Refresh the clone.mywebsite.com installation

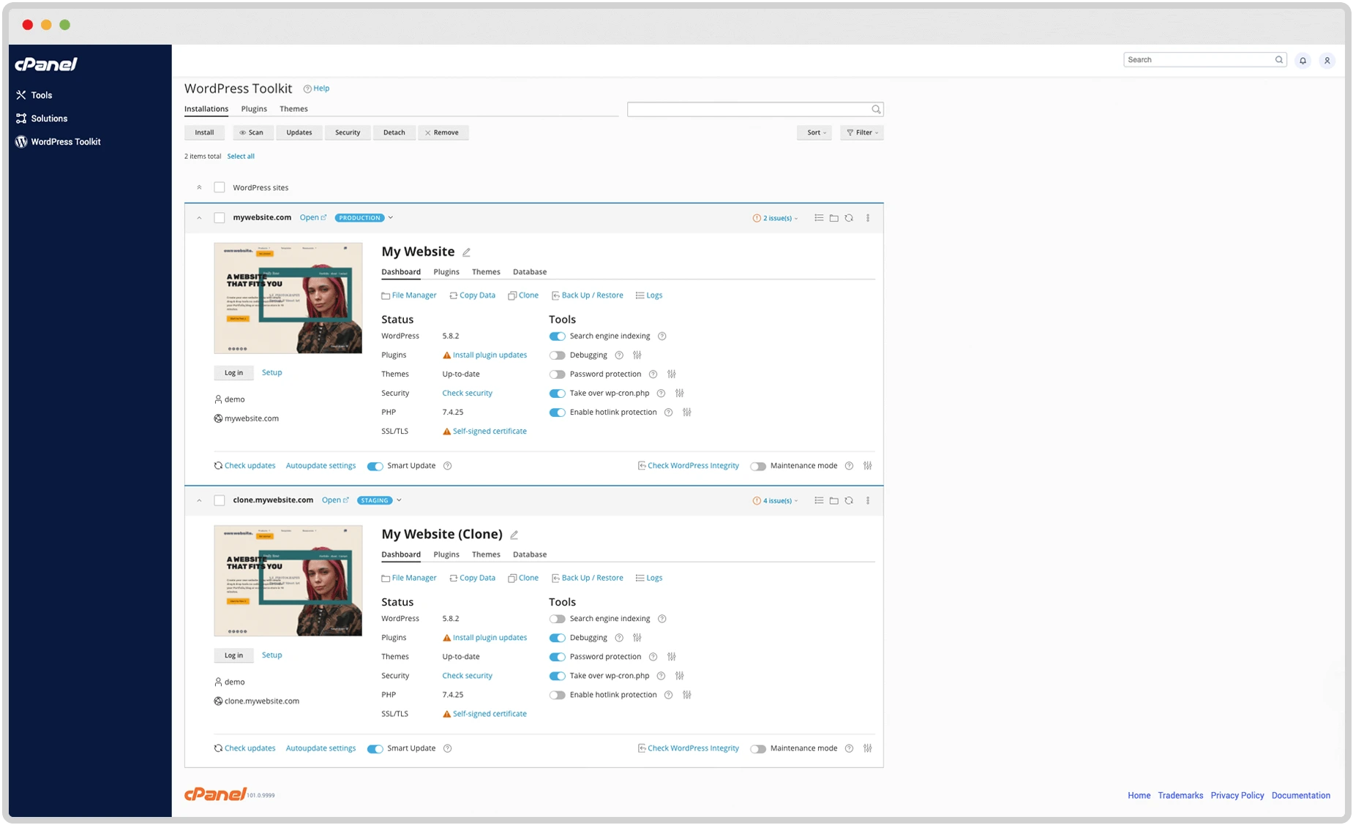[849, 500]
